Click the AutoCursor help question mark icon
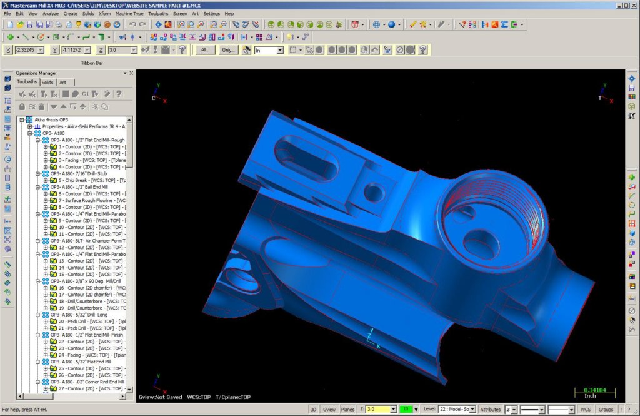640x416 pixels. click(182, 50)
